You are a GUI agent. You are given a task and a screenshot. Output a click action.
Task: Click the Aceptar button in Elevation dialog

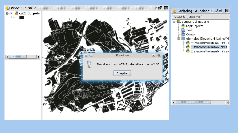[x=122, y=73]
